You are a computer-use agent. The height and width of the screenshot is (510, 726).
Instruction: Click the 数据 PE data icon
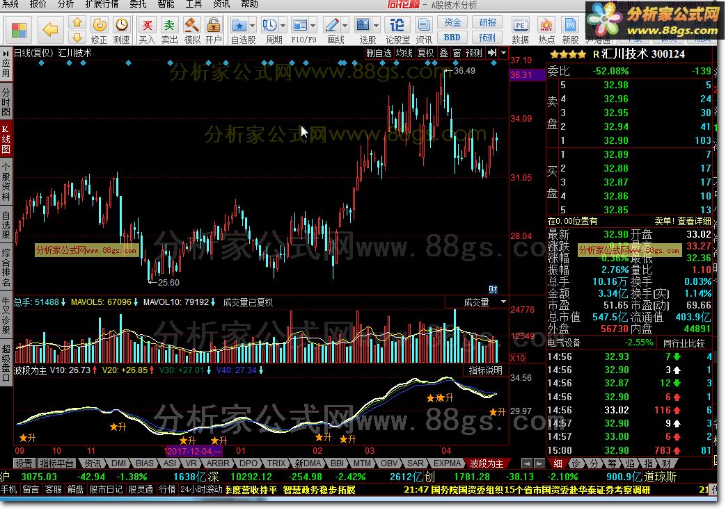point(521,30)
